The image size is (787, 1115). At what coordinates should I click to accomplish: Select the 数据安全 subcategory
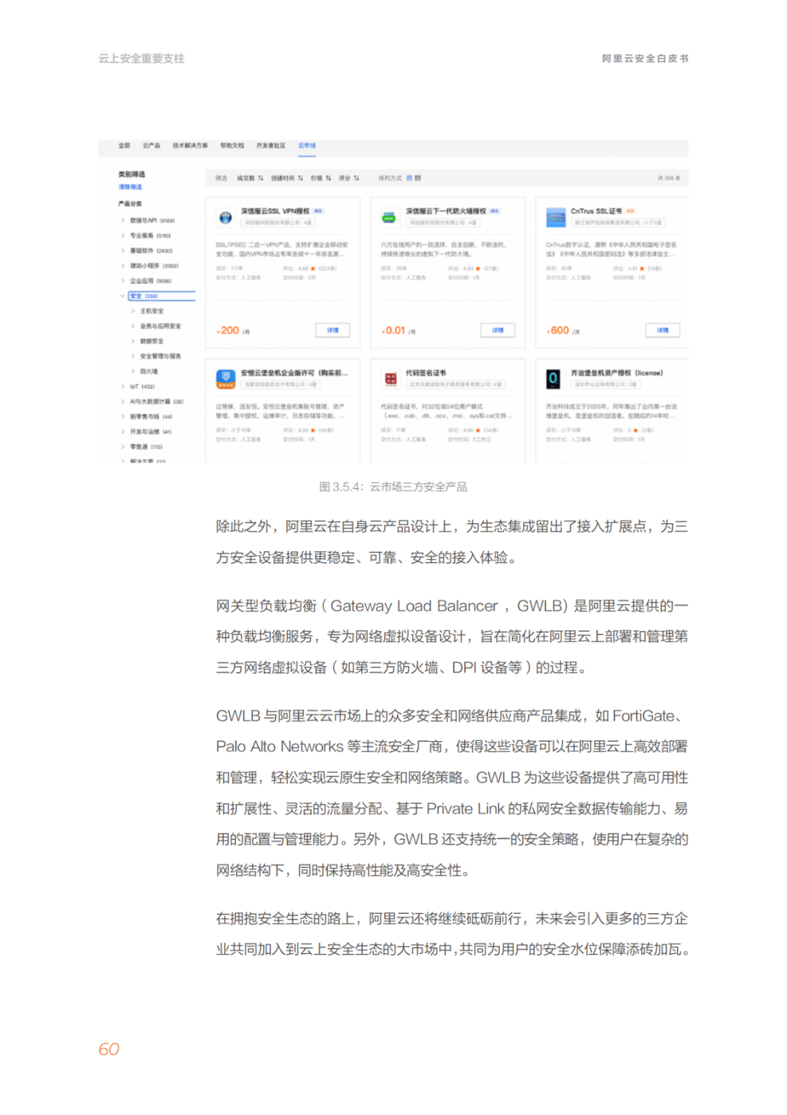pyautogui.click(x=152, y=341)
